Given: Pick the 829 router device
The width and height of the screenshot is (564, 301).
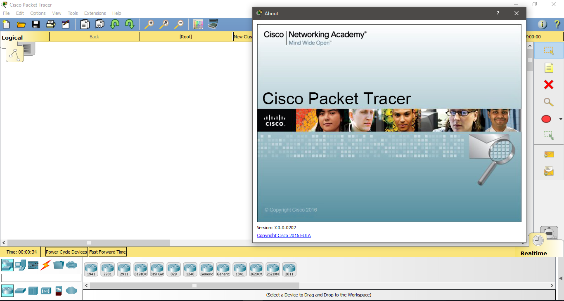Looking at the screenshot, I should tap(174, 269).
